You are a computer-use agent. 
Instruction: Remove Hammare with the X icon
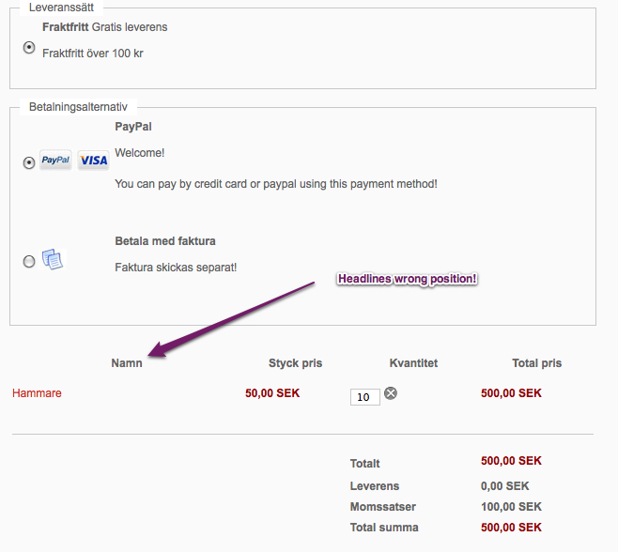pyautogui.click(x=391, y=393)
